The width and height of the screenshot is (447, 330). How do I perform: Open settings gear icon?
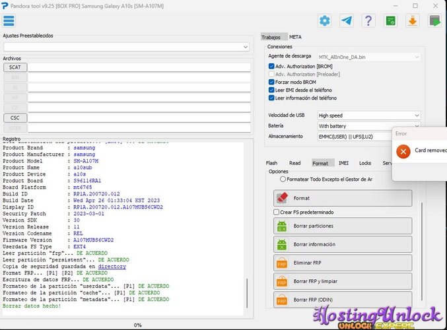tap(324, 21)
